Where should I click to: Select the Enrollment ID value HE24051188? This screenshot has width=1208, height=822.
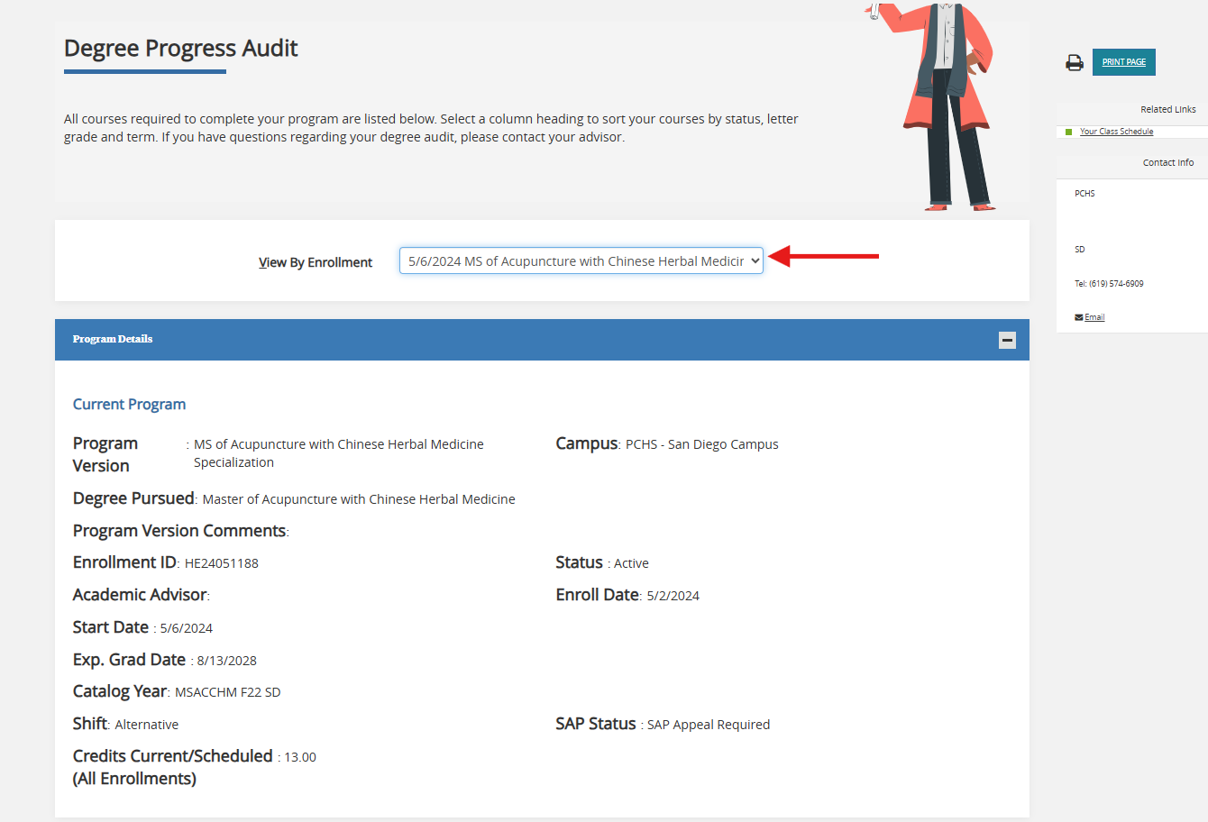click(221, 563)
